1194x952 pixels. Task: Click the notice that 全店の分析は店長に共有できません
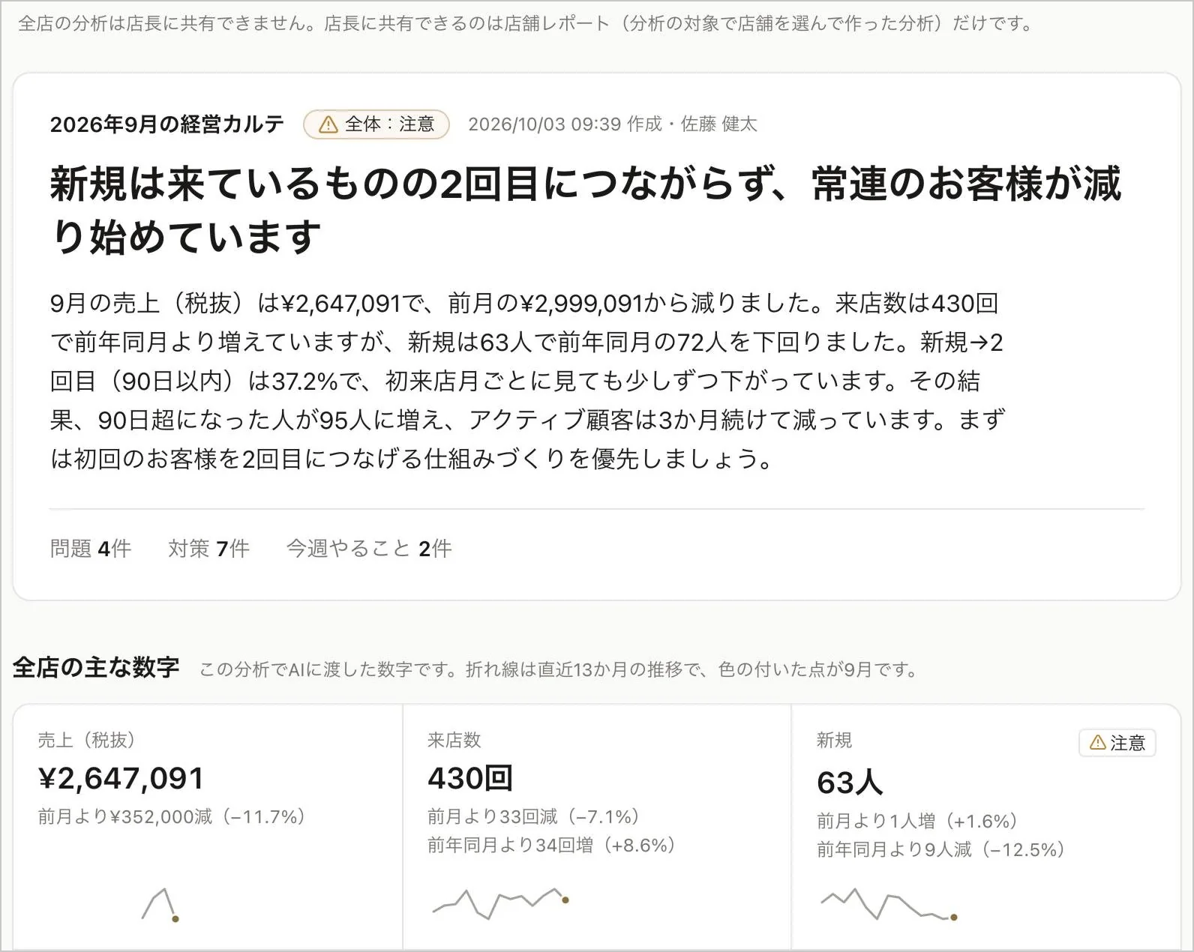[526, 23]
